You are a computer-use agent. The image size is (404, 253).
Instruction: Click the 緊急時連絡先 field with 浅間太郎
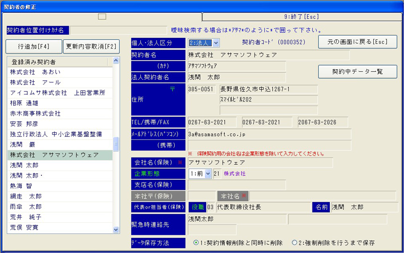click(236, 219)
